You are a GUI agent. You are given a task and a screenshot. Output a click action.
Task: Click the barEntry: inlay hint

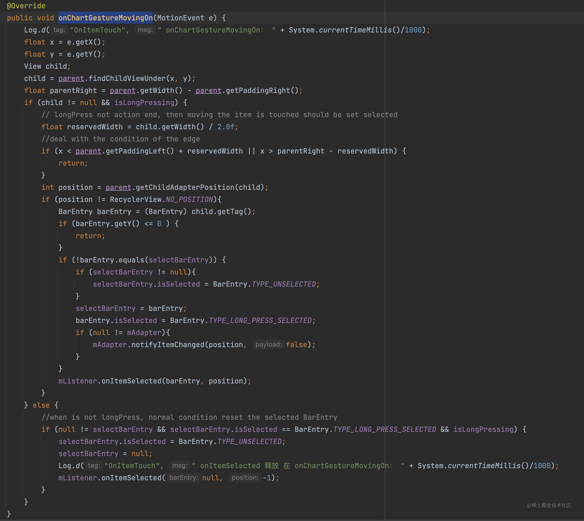click(184, 478)
